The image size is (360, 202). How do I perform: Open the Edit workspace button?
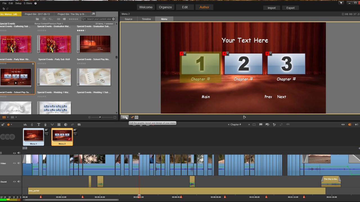tap(185, 7)
